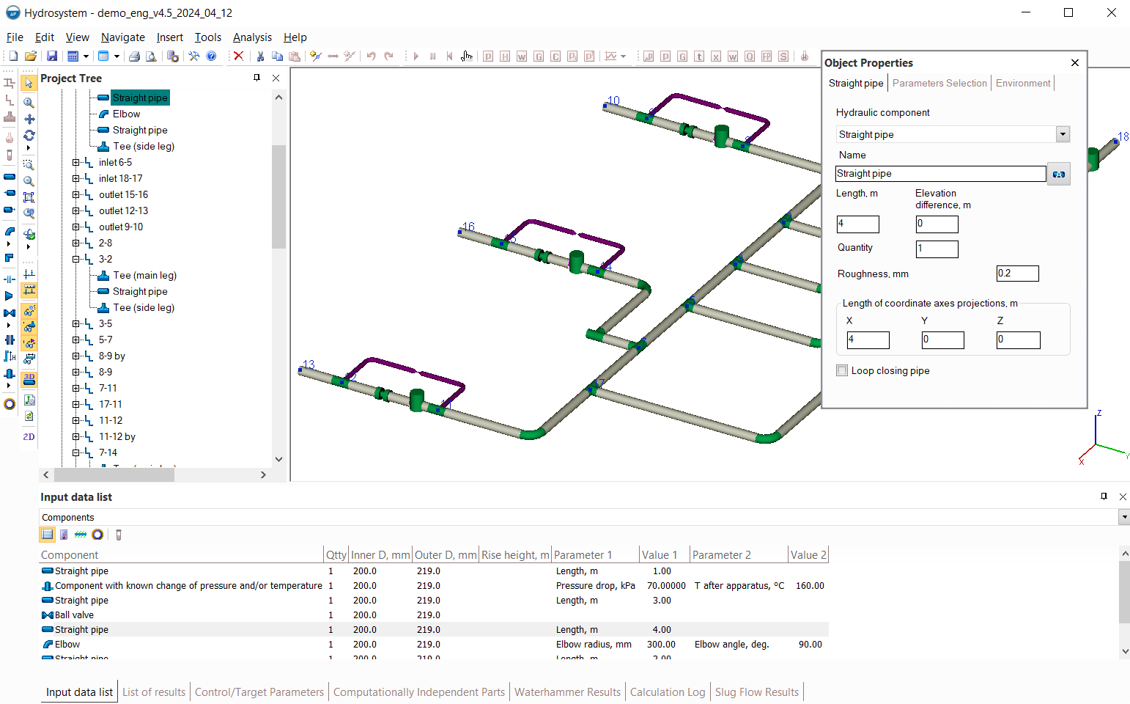Switch to the Parameters Selection tab
The height and width of the screenshot is (704, 1130).
tap(939, 84)
